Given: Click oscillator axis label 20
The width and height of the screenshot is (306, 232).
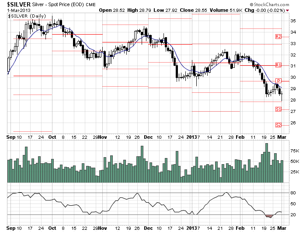Looking at the screenshot, I should pos(293,215).
